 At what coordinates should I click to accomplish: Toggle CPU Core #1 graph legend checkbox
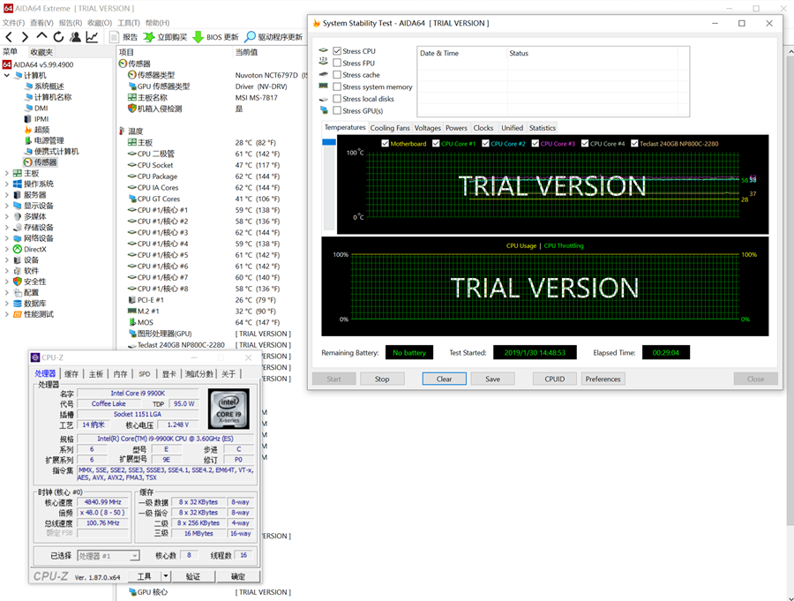(x=436, y=144)
